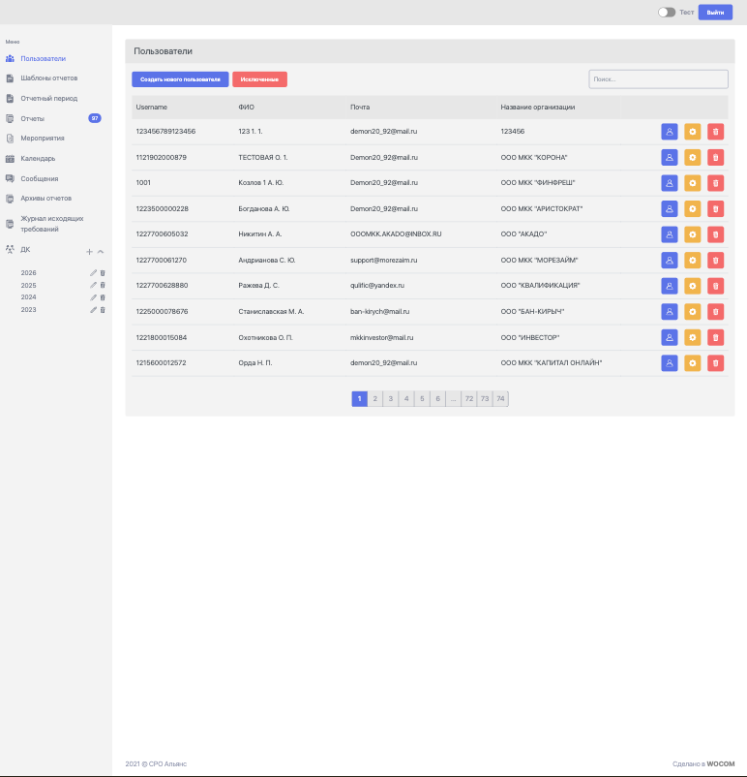Click Создать нового пользователя button
The image size is (747, 777).
(x=180, y=79)
